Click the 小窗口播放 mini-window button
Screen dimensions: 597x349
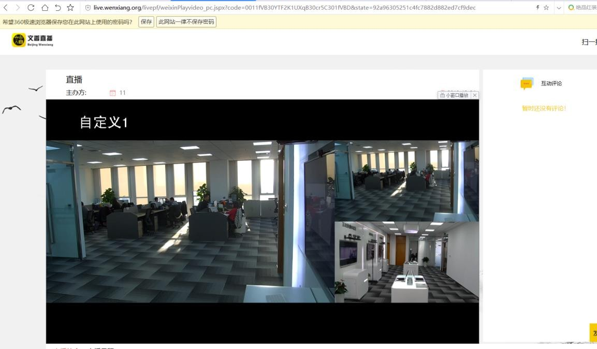[454, 95]
